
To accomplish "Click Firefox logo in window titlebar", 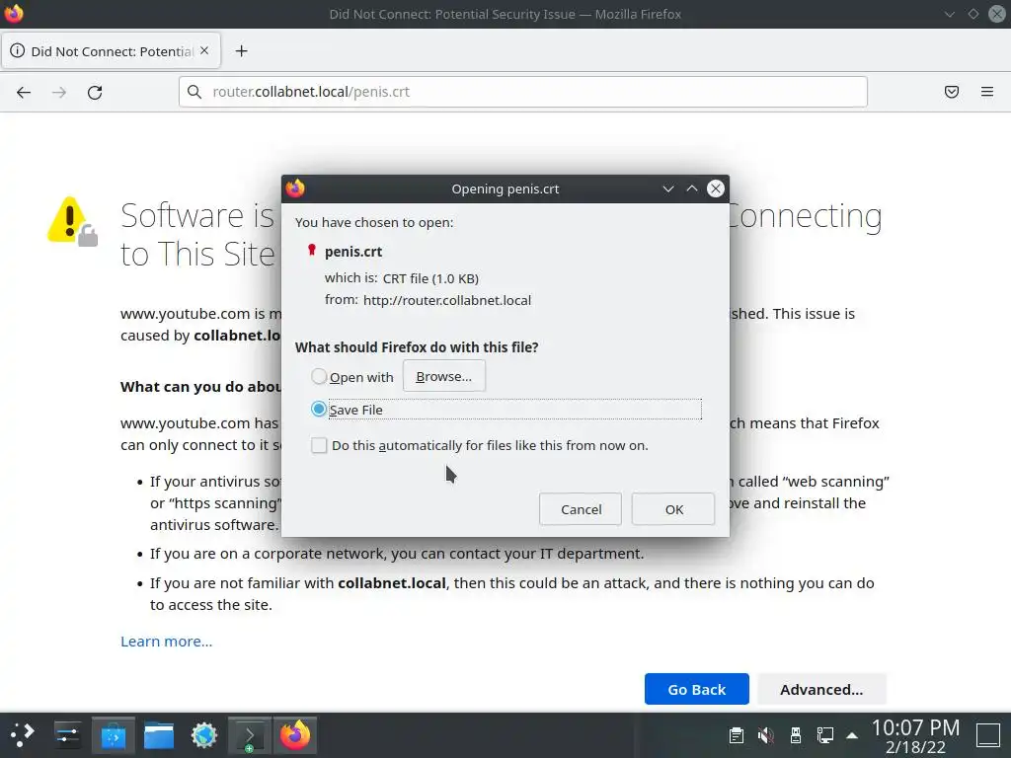I will click(14, 14).
